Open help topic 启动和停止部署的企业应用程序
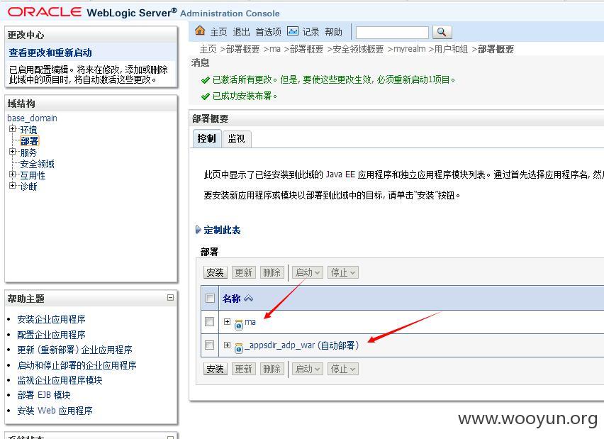 [x=77, y=365]
